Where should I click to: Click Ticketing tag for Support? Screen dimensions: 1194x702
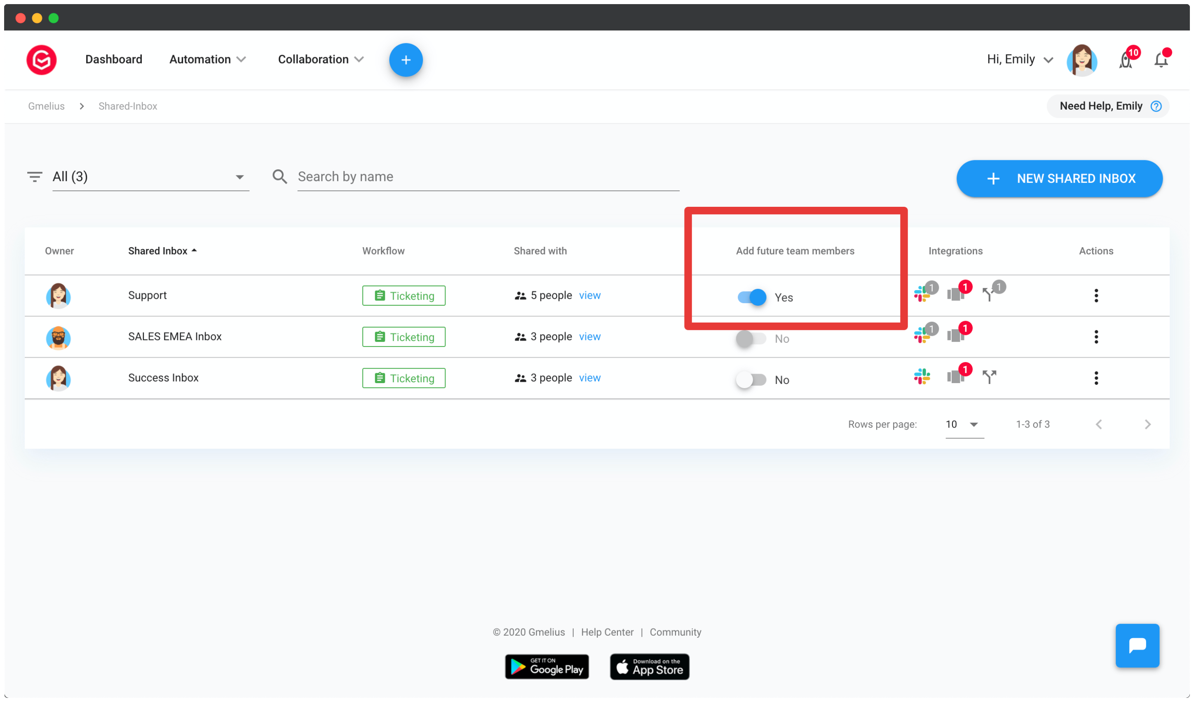[403, 295]
